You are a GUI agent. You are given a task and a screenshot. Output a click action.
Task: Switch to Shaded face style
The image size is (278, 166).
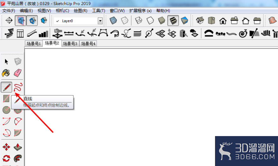tap(162, 20)
